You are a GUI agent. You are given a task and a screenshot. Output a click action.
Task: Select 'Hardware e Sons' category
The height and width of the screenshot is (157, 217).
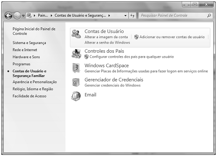(26, 57)
